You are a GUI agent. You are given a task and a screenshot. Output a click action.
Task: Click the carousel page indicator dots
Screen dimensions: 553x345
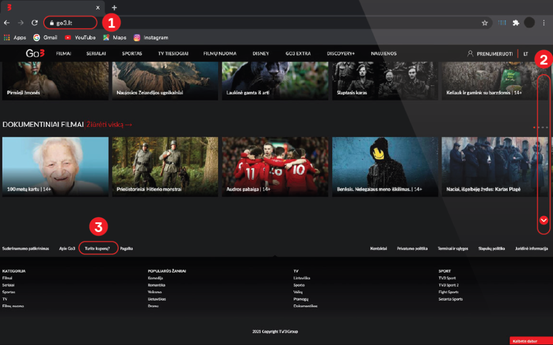(x=540, y=127)
